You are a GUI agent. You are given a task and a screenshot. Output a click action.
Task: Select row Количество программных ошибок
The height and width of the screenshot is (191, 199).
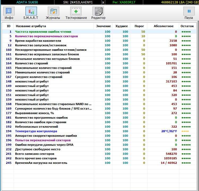point(99,118)
